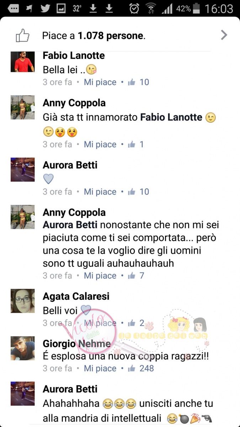Like Giorgio Nehme's comment via Mi piace

100,368
